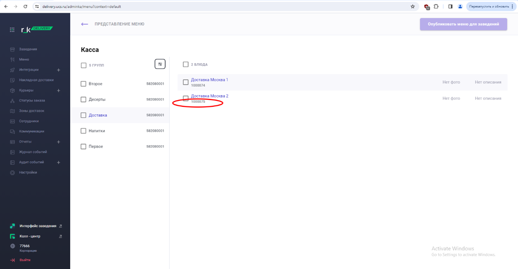
Task: Expand the Интеграции plus sign
Action: click(x=59, y=70)
